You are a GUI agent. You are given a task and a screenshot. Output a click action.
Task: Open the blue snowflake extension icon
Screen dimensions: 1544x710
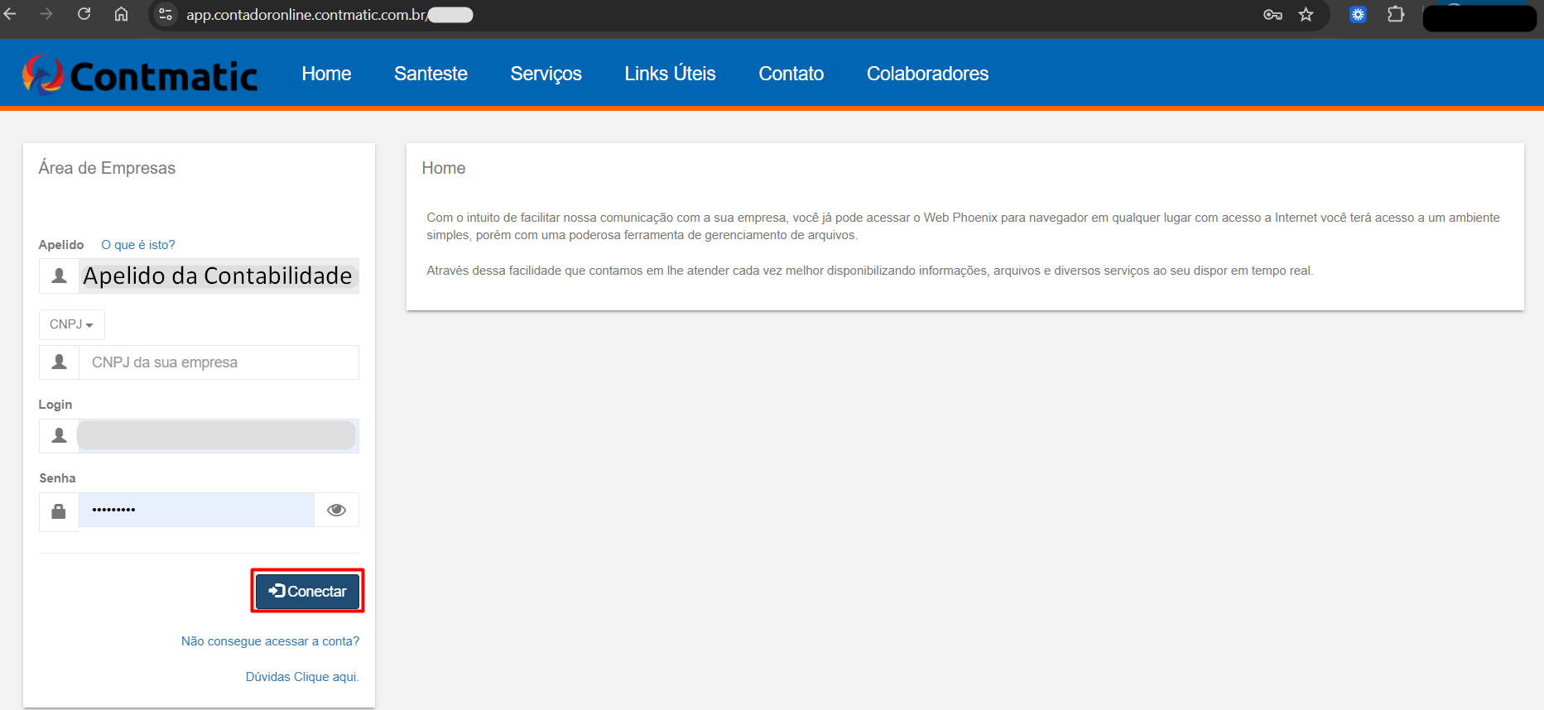tap(1358, 14)
